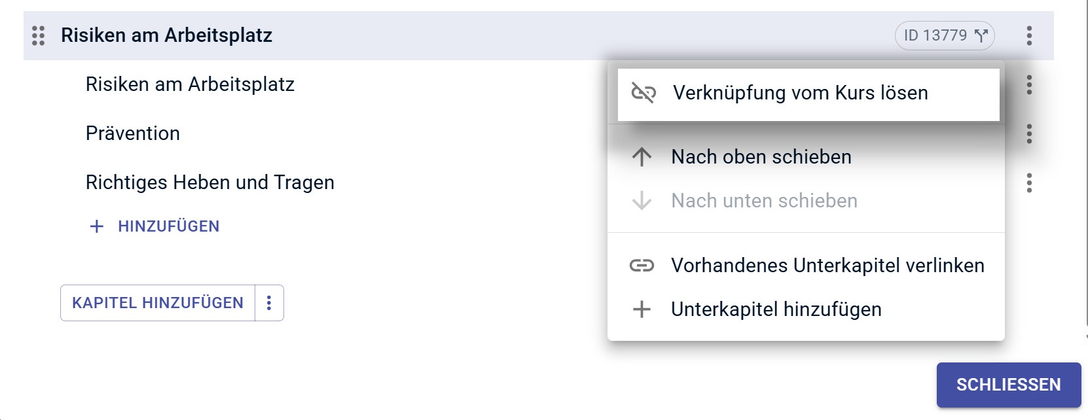The height and width of the screenshot is (420, 1088).
Task: Choose Nach oben schieben from the menu
Action: pyautogui.click(x=761, y=157)
